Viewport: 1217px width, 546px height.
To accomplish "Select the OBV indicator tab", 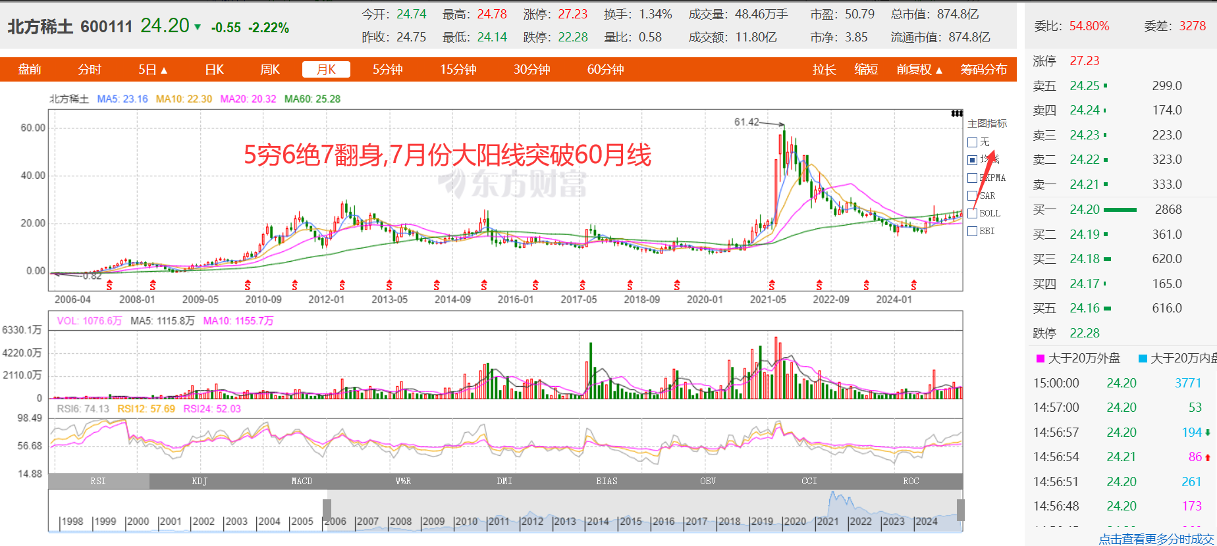I will point(708,482).
